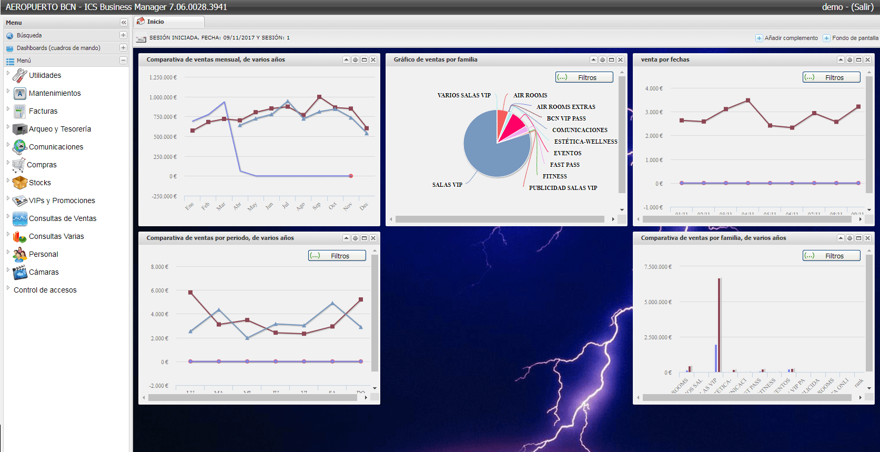Expand the Dashboards (cuadros de mando) section

click(x=123, y=48)
